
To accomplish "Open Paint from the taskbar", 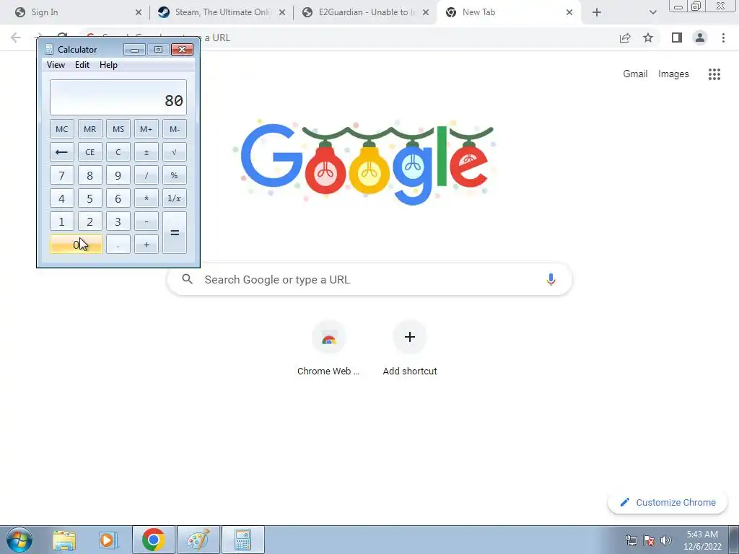I will tap(198, 540).
